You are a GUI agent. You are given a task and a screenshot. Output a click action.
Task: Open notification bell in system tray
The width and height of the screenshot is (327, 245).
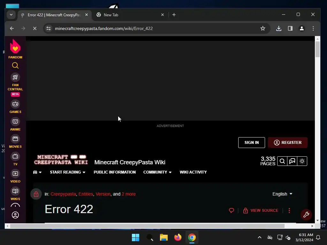318,237
